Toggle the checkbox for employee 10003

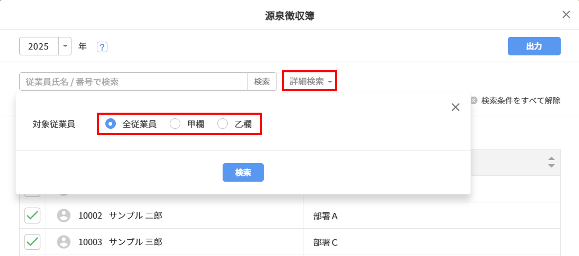pos(32,242)
